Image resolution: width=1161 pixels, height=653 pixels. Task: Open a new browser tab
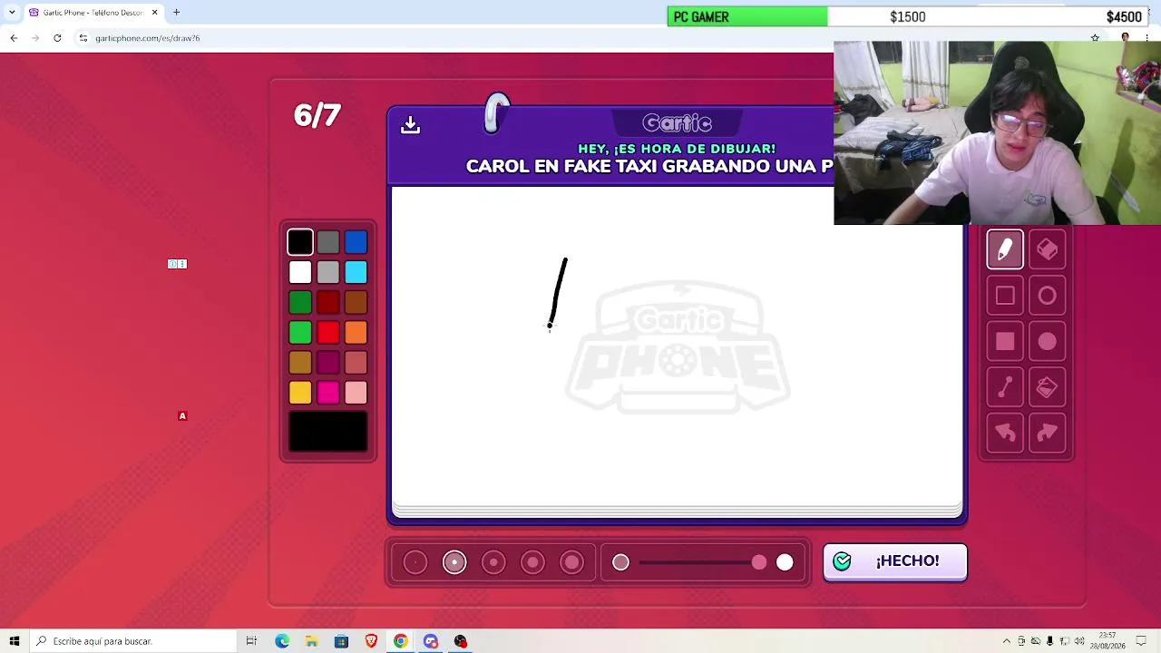[x=177, y=13]
